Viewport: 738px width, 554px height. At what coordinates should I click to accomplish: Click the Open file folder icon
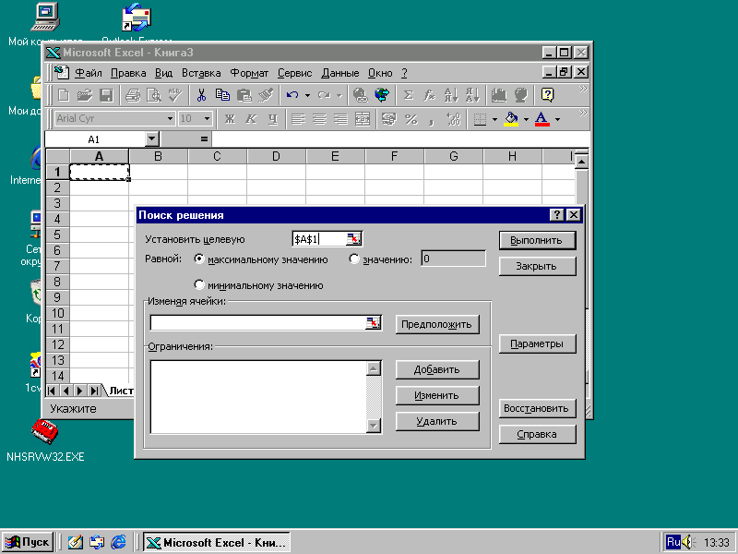(85, 96)
